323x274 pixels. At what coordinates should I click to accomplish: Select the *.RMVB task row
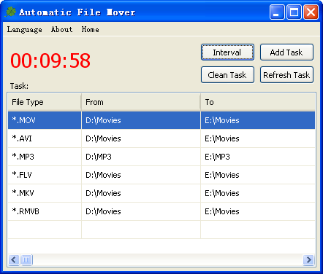coord(161,211)
